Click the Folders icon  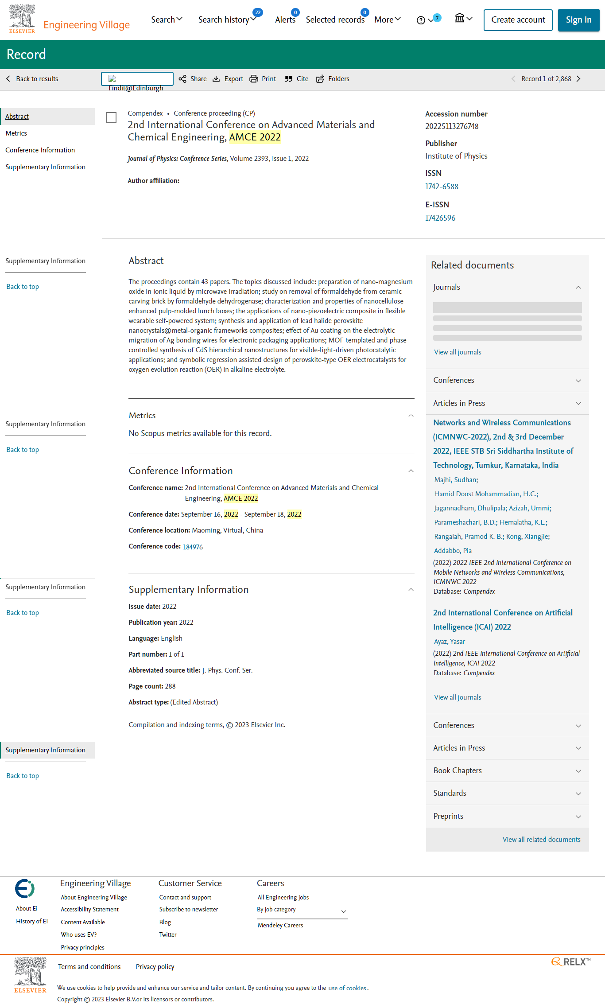[320, 79]
